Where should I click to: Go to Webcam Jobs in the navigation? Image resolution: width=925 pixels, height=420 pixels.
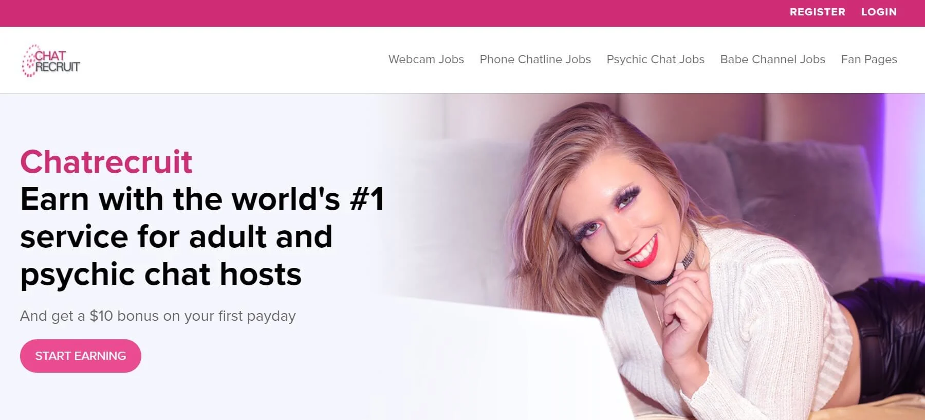coord(426,59)
